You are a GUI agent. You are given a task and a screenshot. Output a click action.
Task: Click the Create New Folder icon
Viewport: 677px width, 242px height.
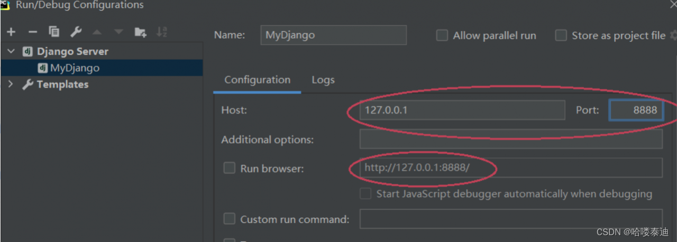tap(140, 32)
